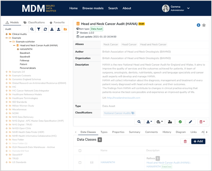Screen dimensions: 212x171
Task: Mark model as favourite with star icon
Action: tap(204, 25)
